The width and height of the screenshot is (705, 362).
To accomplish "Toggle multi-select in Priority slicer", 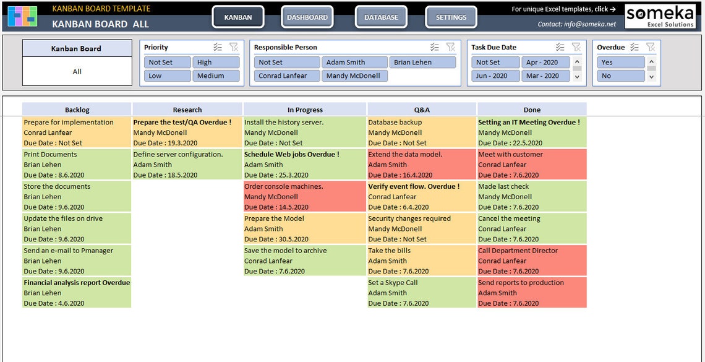I will 218,47.
